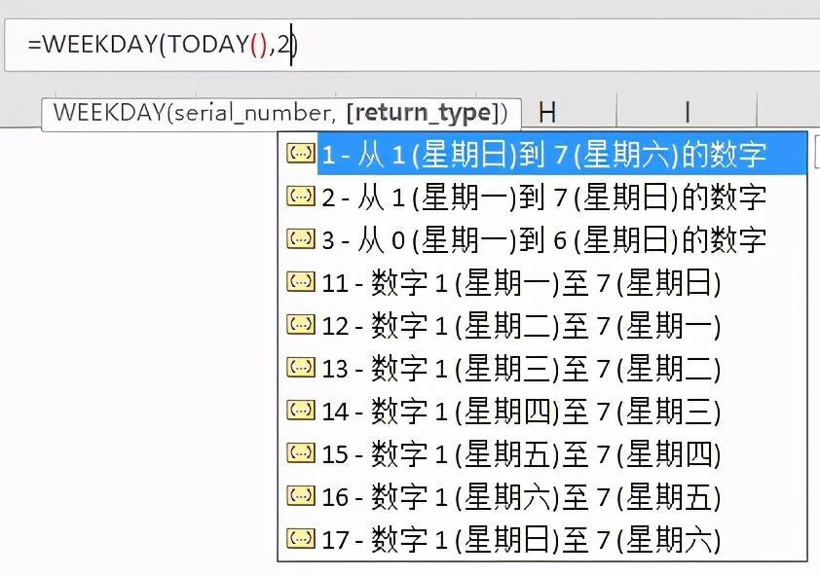Screen dimensions: 820x576
Task: Select column header I
Action: click(688, 111)
